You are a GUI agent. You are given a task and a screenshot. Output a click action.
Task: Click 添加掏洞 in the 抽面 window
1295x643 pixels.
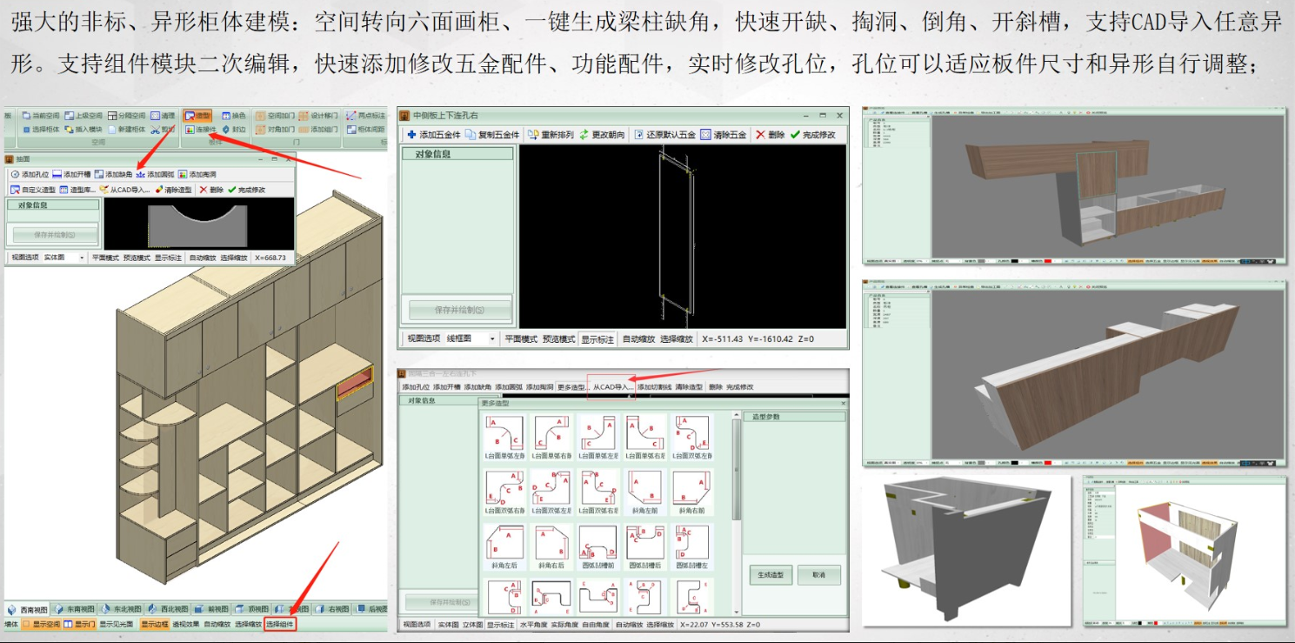(x=197, y=175)
